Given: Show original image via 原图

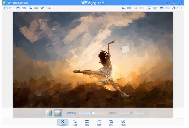Looking at the screenshot, I should 149,8.
